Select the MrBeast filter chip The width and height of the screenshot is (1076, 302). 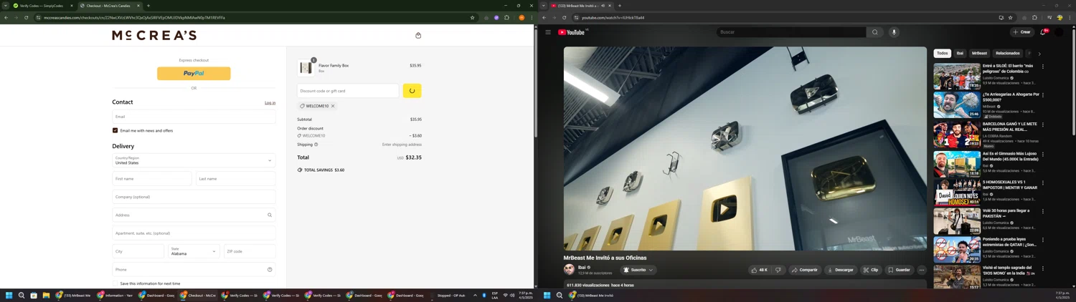coord(979,53)
